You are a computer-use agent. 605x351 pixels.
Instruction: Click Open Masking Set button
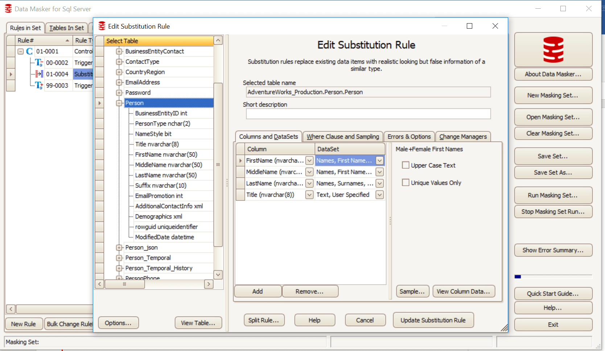553,117
